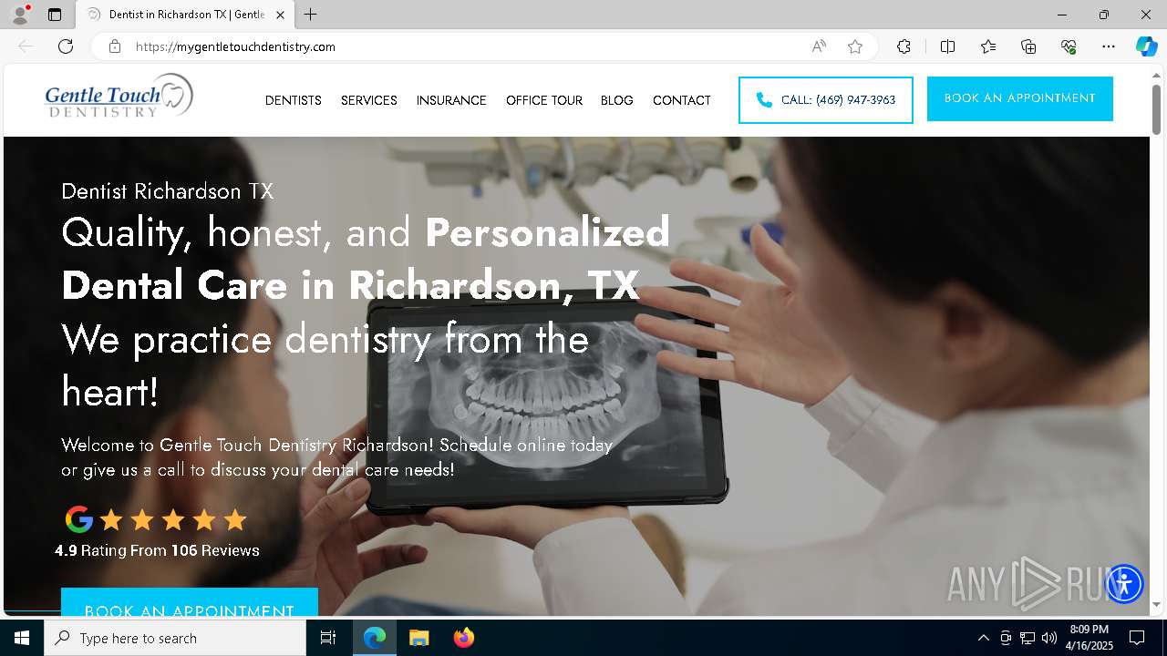Open the accessibility widget button

pyautogui.click(x=1124, y=583)
